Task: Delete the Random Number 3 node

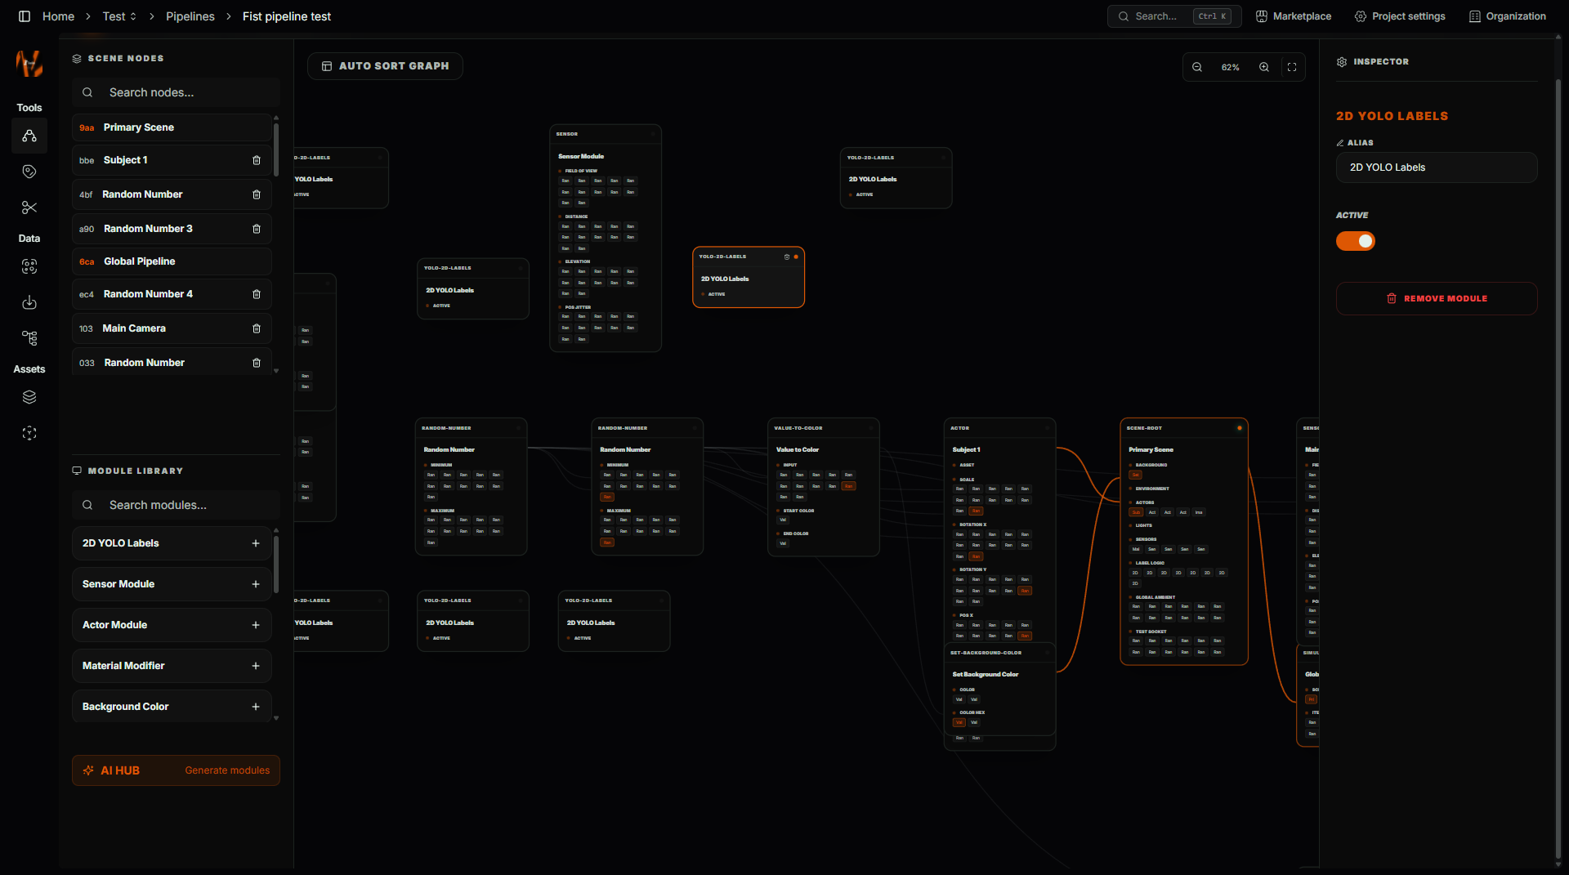Action: (x=257, y=229)
